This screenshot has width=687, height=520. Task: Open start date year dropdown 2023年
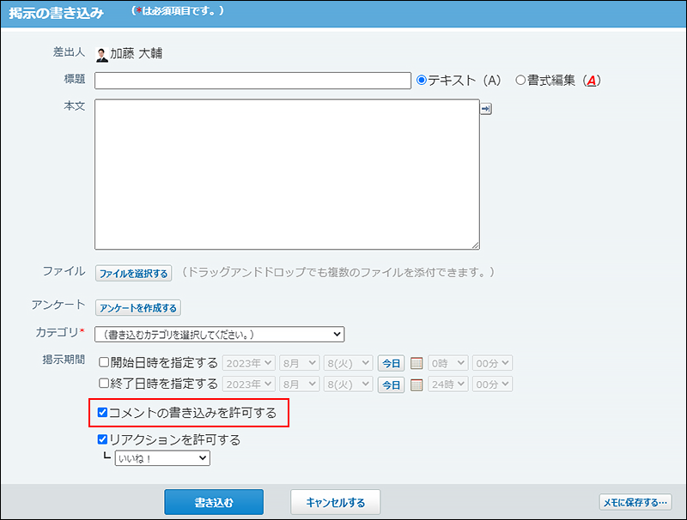(x=249, y=363)
